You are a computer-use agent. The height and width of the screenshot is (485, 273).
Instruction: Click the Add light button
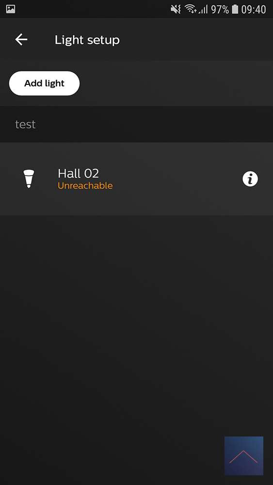pos(44,83)
